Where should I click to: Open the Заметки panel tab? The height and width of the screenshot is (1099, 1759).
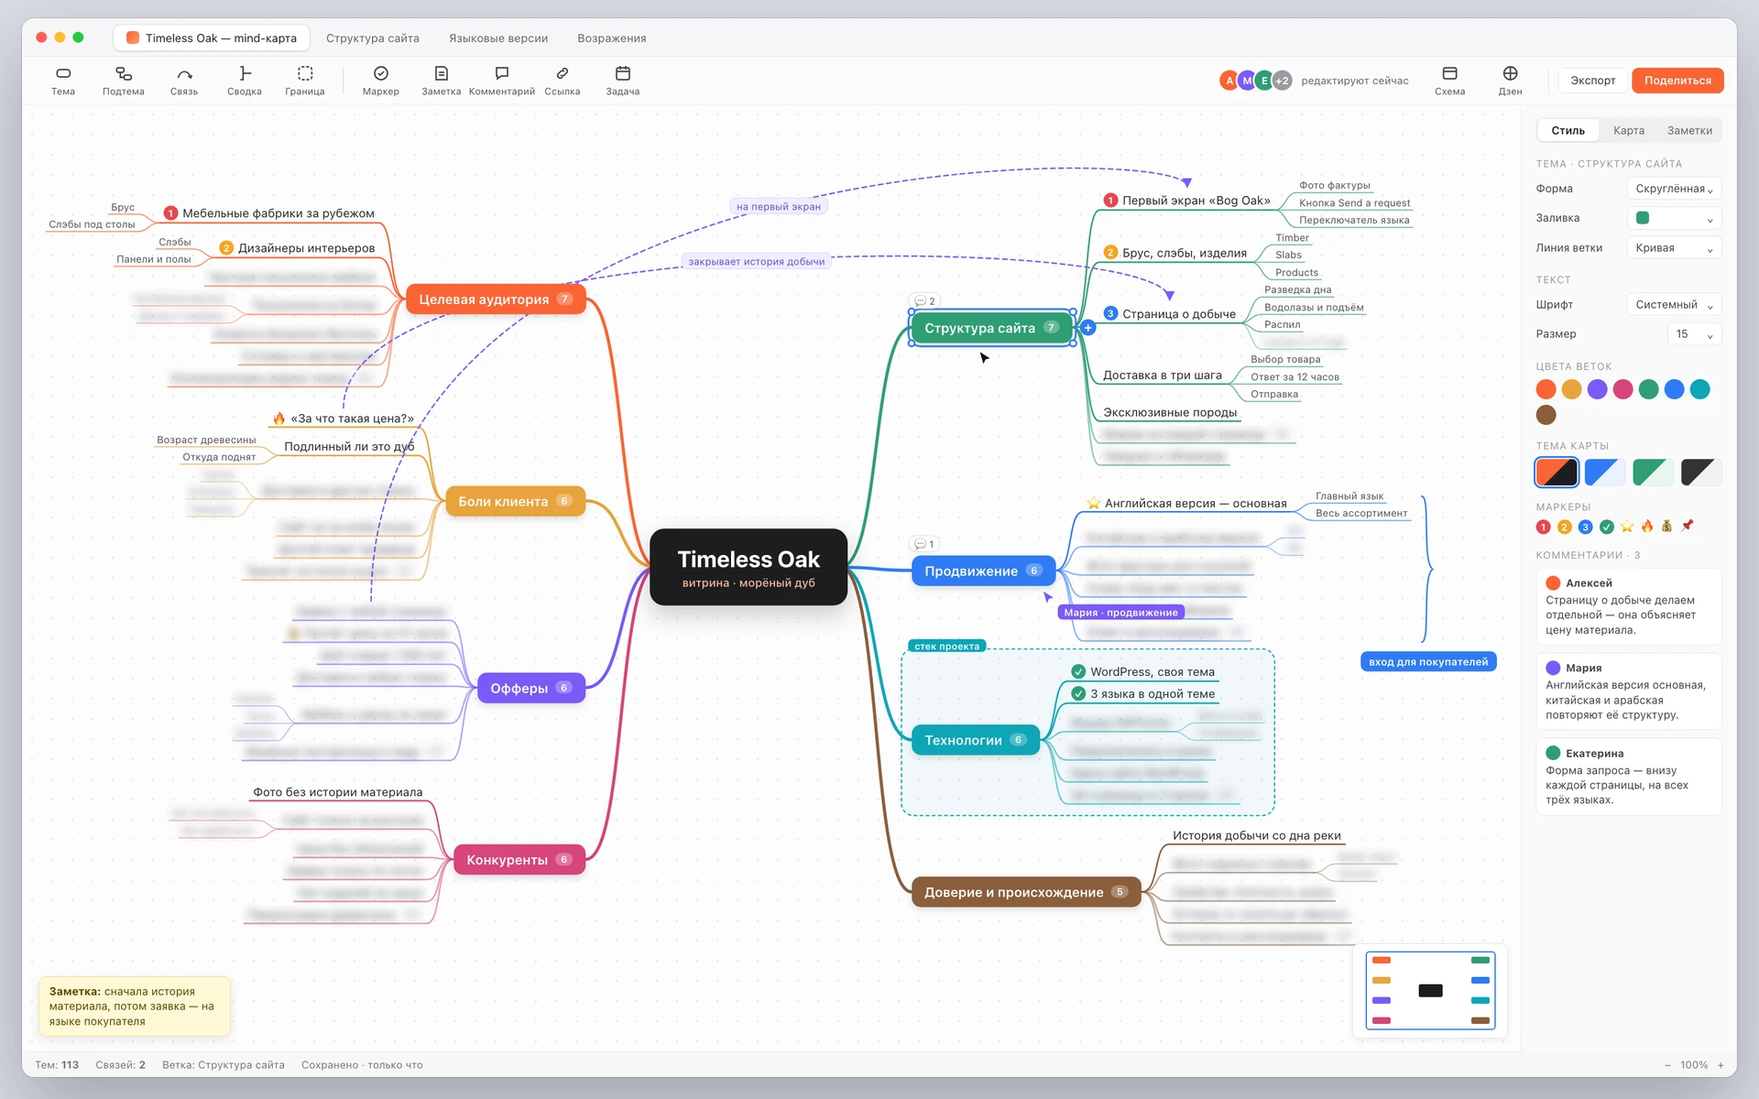click(1688, 130)
